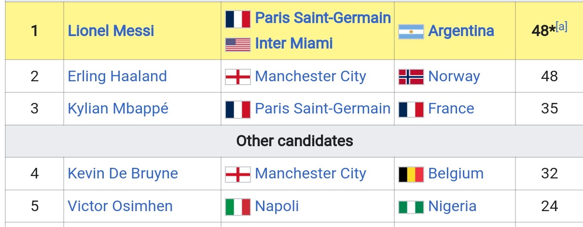Open the Kylian Mbappé player link
The image size is (583, 227).
point(118,109)
